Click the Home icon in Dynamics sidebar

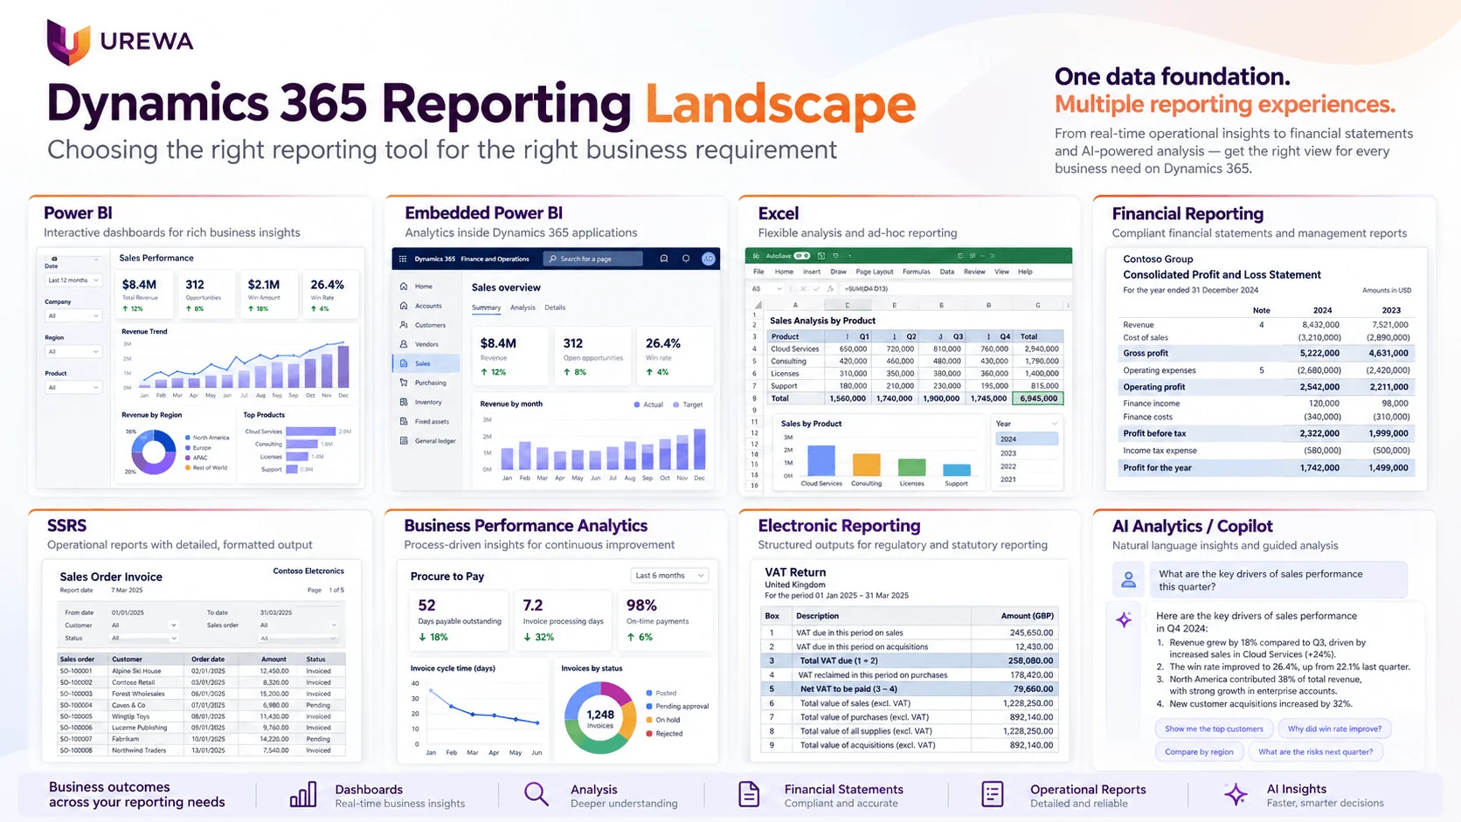[x=404, y=287]
